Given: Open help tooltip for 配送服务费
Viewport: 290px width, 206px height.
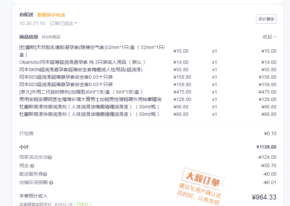Looking at the screenshot, I should 45,174.
